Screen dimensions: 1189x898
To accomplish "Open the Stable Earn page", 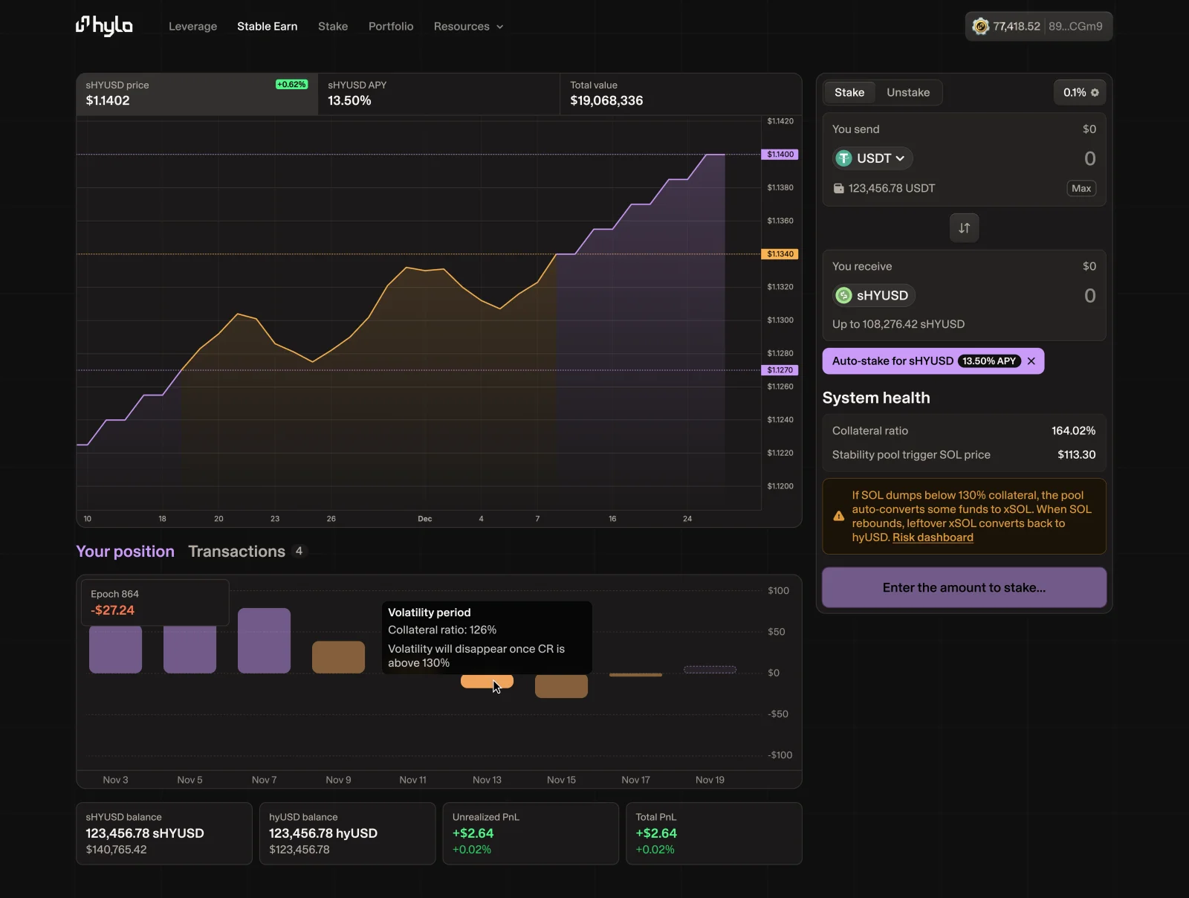I will (x=267, y=26).
